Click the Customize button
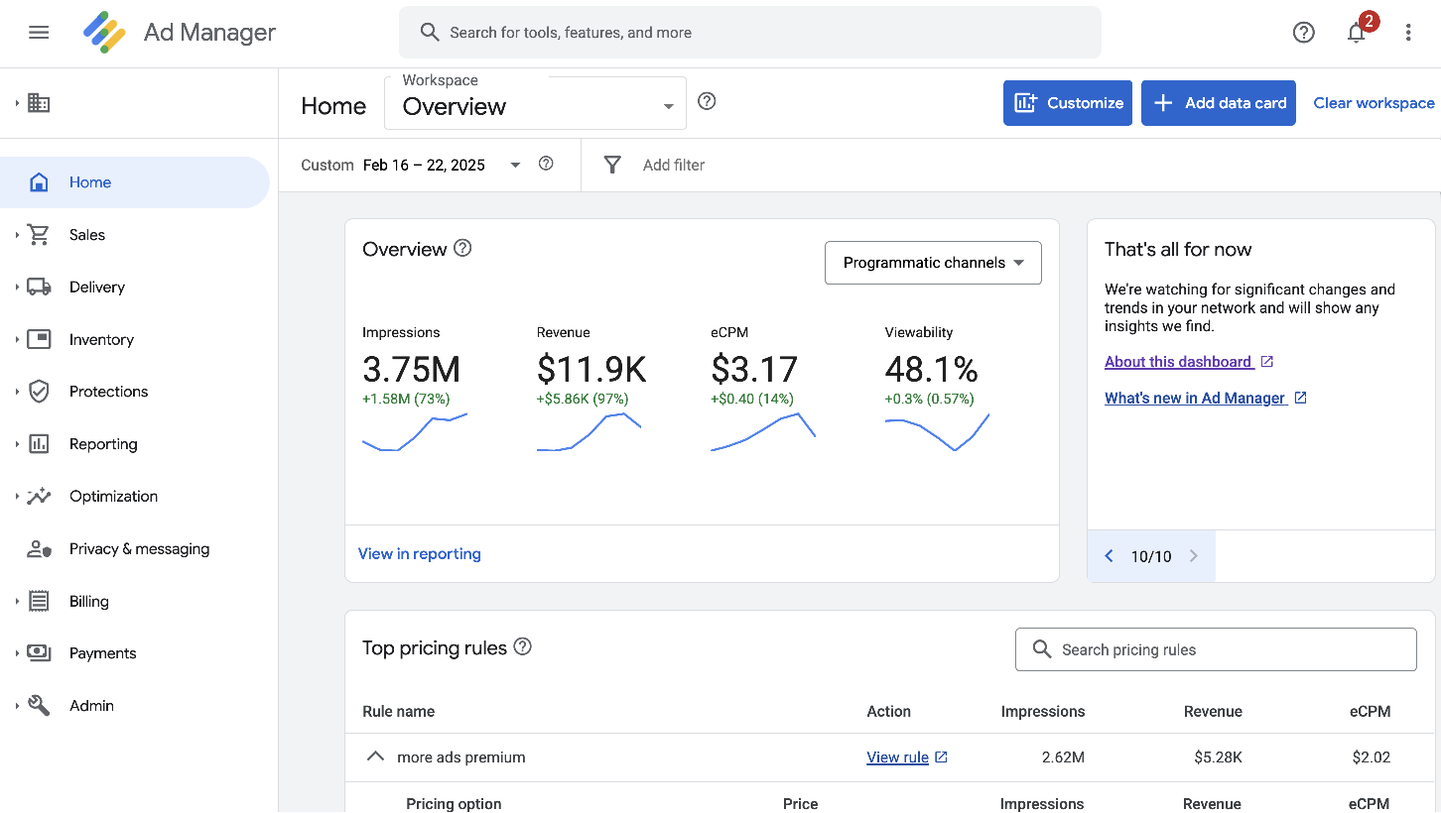The width and height of the screenshot is (1441, 813). (1067, 102)
